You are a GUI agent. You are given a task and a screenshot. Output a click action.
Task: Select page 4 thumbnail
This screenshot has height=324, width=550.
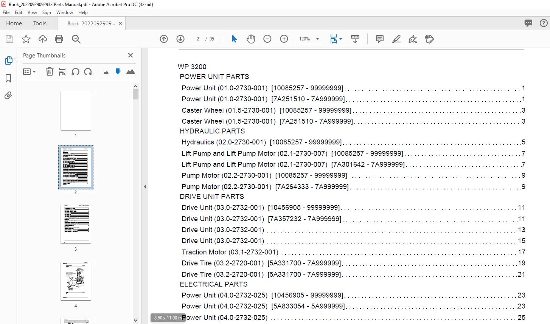76,281
